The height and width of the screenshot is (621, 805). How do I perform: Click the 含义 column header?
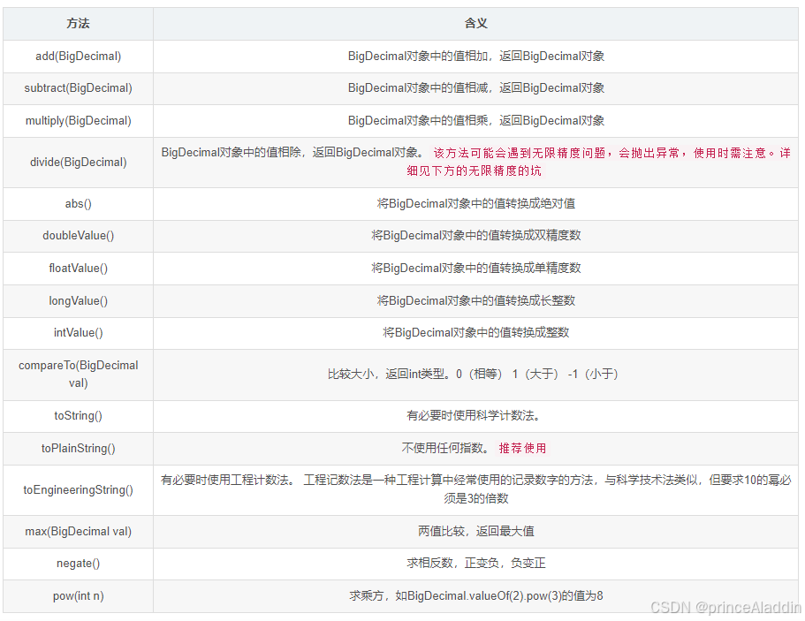[x=476, y=24]
